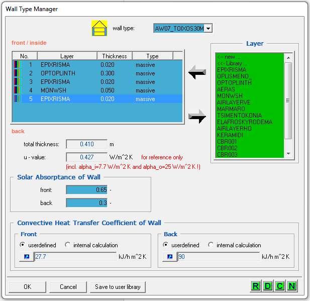310x301 pixels.
Task: Click the yellow wall type house icon
Action: click(99, 28)
